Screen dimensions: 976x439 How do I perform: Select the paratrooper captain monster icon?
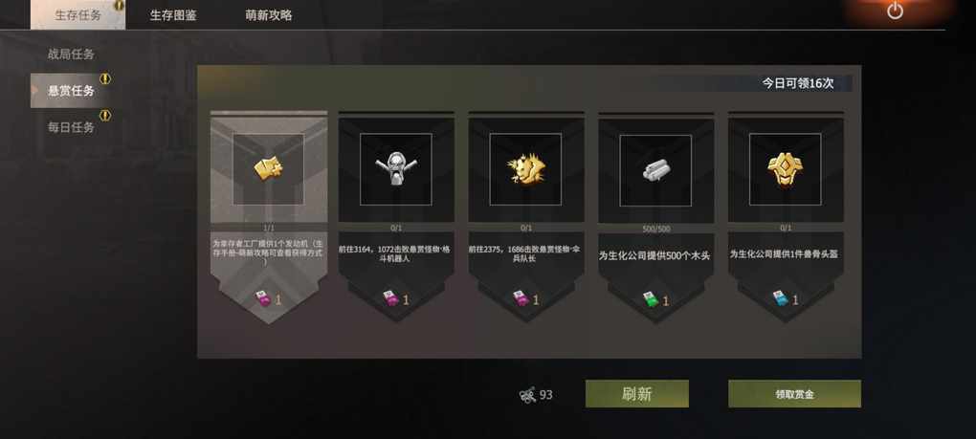[x=526, y=169]
